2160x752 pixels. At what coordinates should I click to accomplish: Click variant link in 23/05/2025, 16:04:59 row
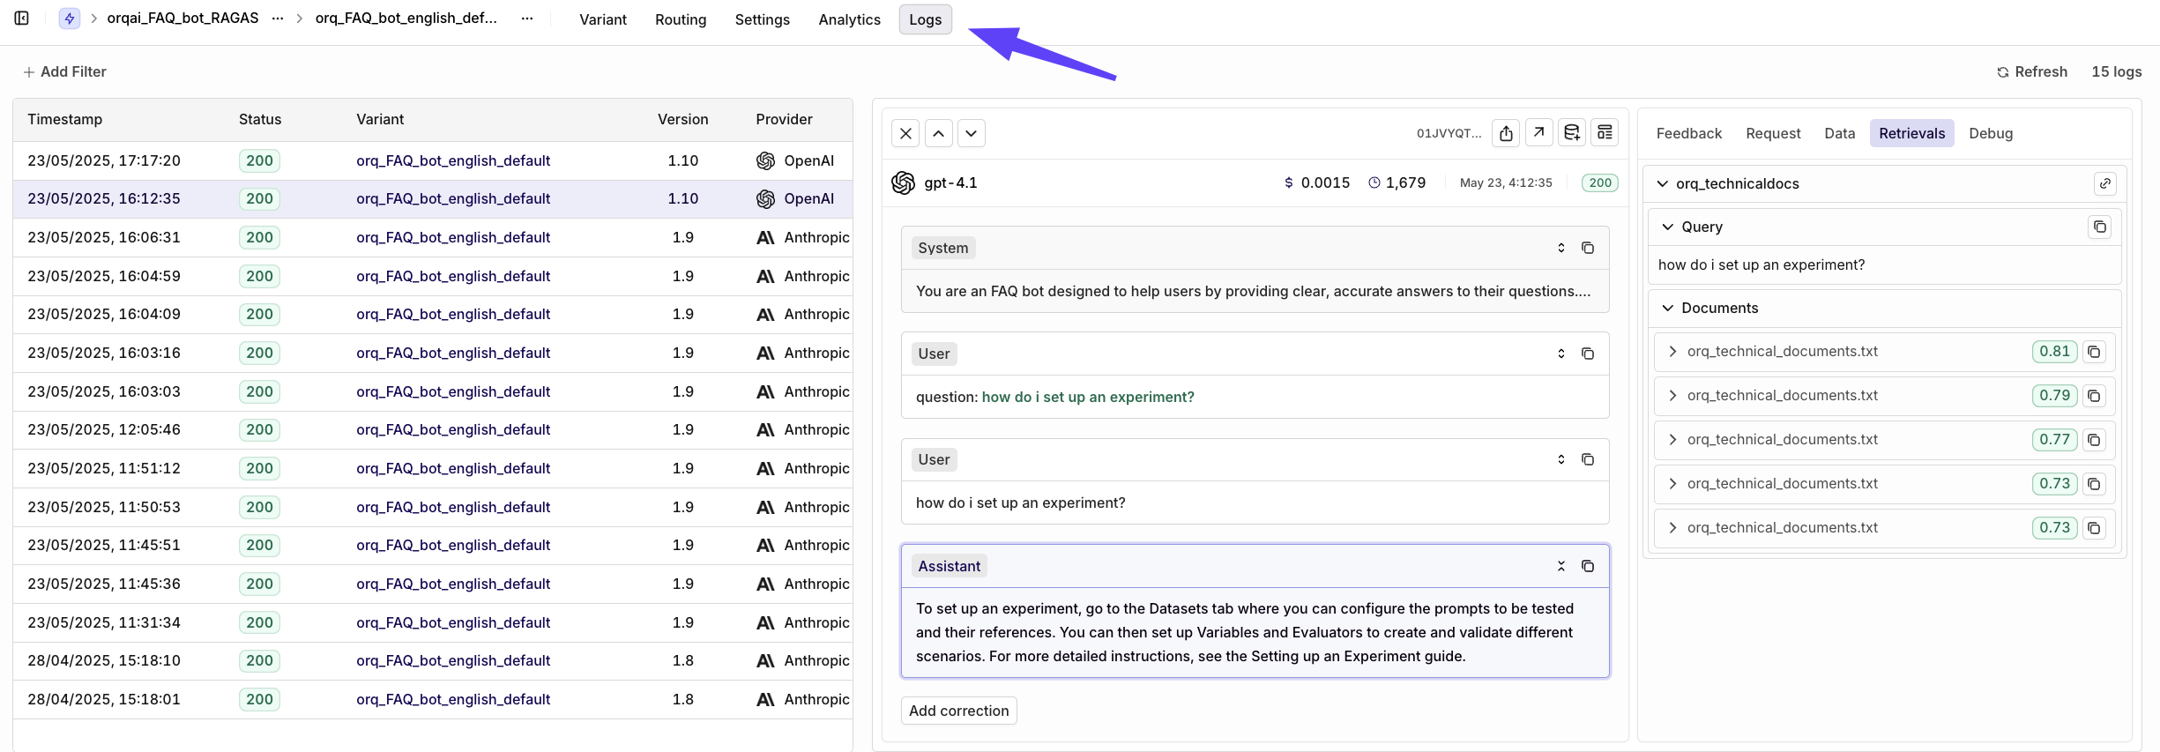(x=453, y=276)
